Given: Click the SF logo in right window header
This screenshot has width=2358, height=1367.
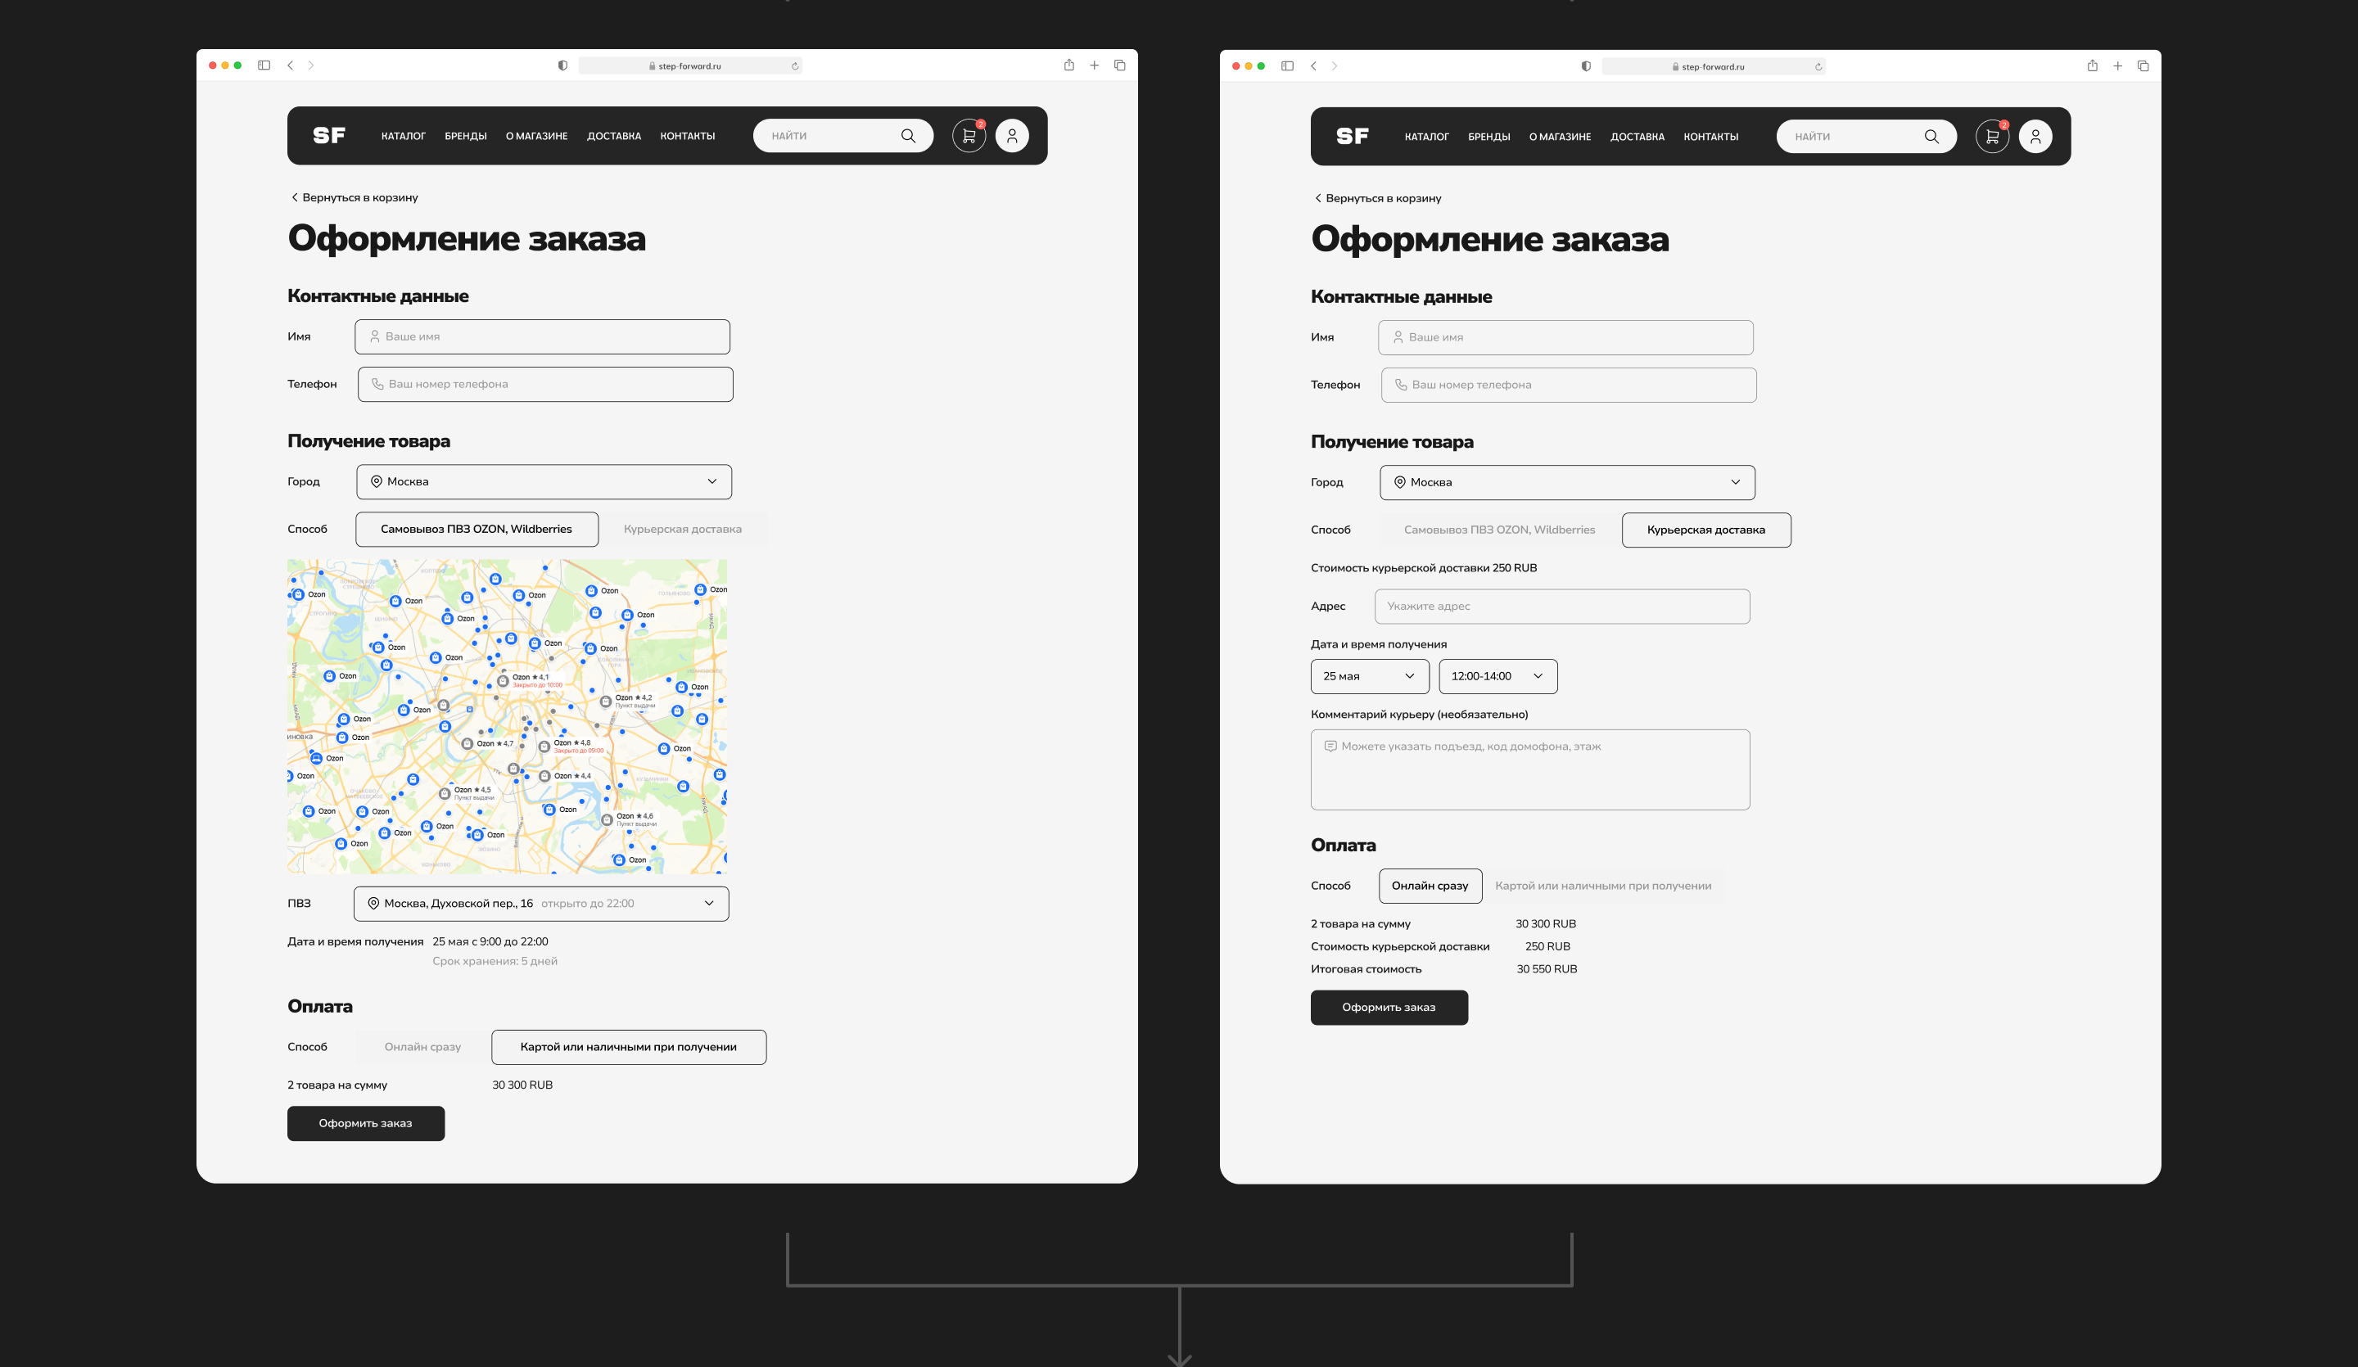Looking at the screenshot, I should point(1352,137).
